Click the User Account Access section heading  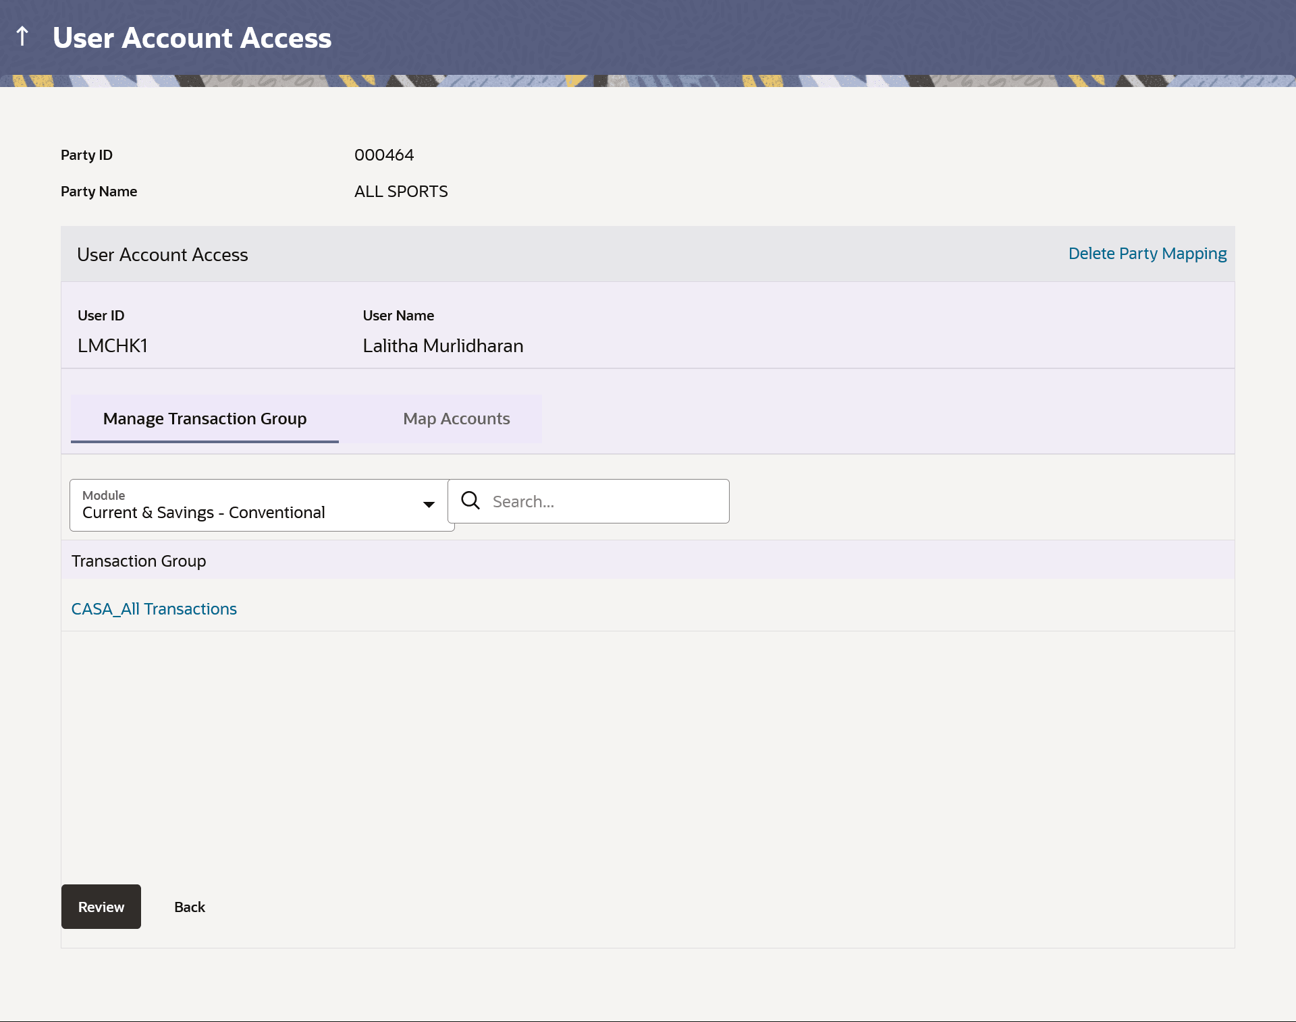(x=163, y=255)
